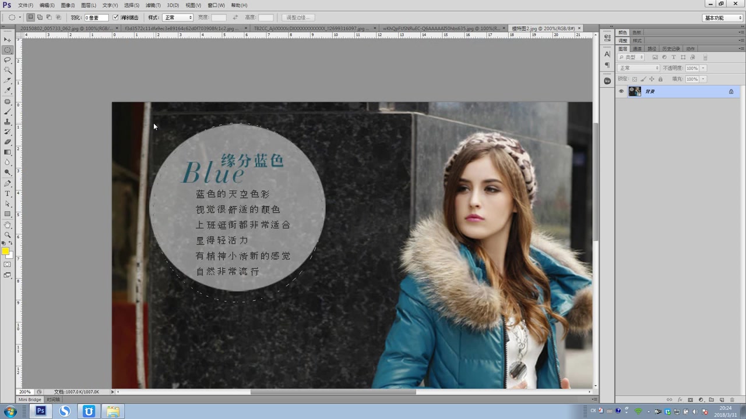Click the yellow foreground color swatch
The width and height of the screenshot is (746, 419).
pyautogui.click(x=5, y=251)
